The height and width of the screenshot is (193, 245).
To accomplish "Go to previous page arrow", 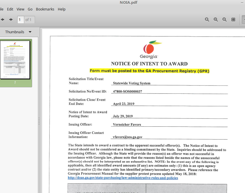I will (2, 20).
